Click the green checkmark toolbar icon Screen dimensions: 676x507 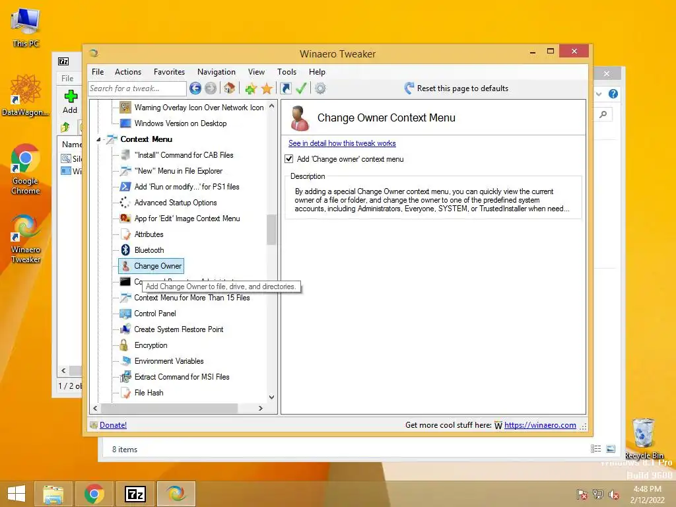[301, 88]
